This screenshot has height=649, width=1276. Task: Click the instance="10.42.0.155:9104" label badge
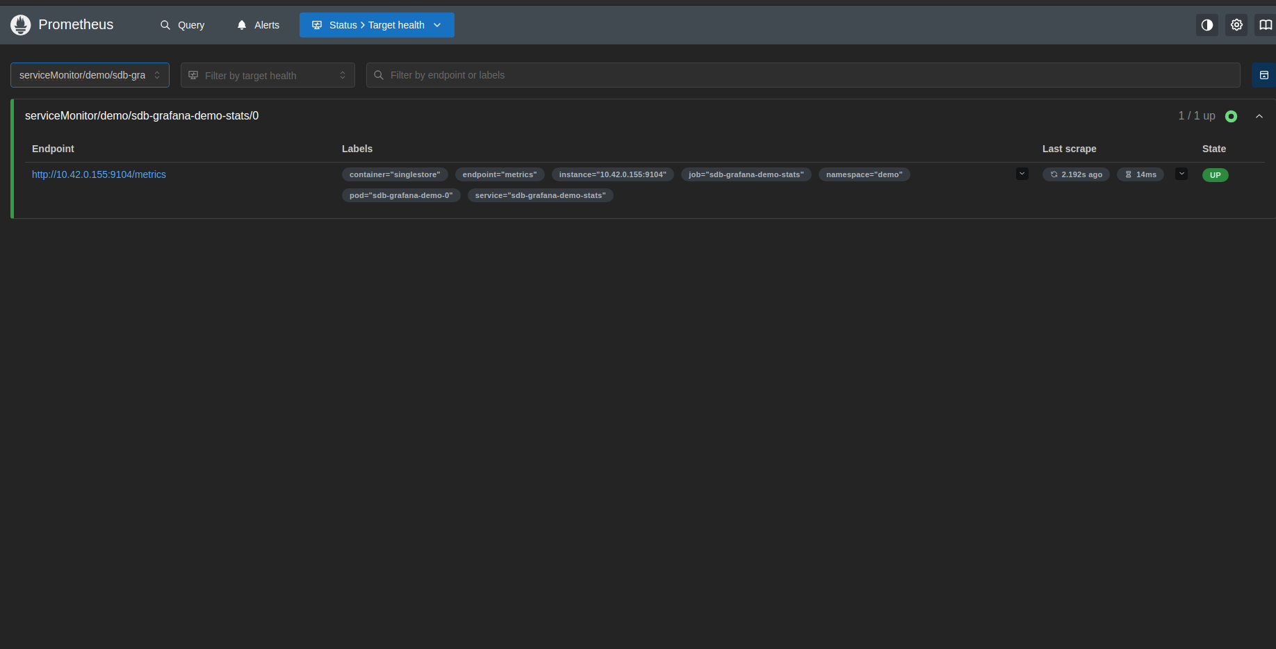[613, 174]
